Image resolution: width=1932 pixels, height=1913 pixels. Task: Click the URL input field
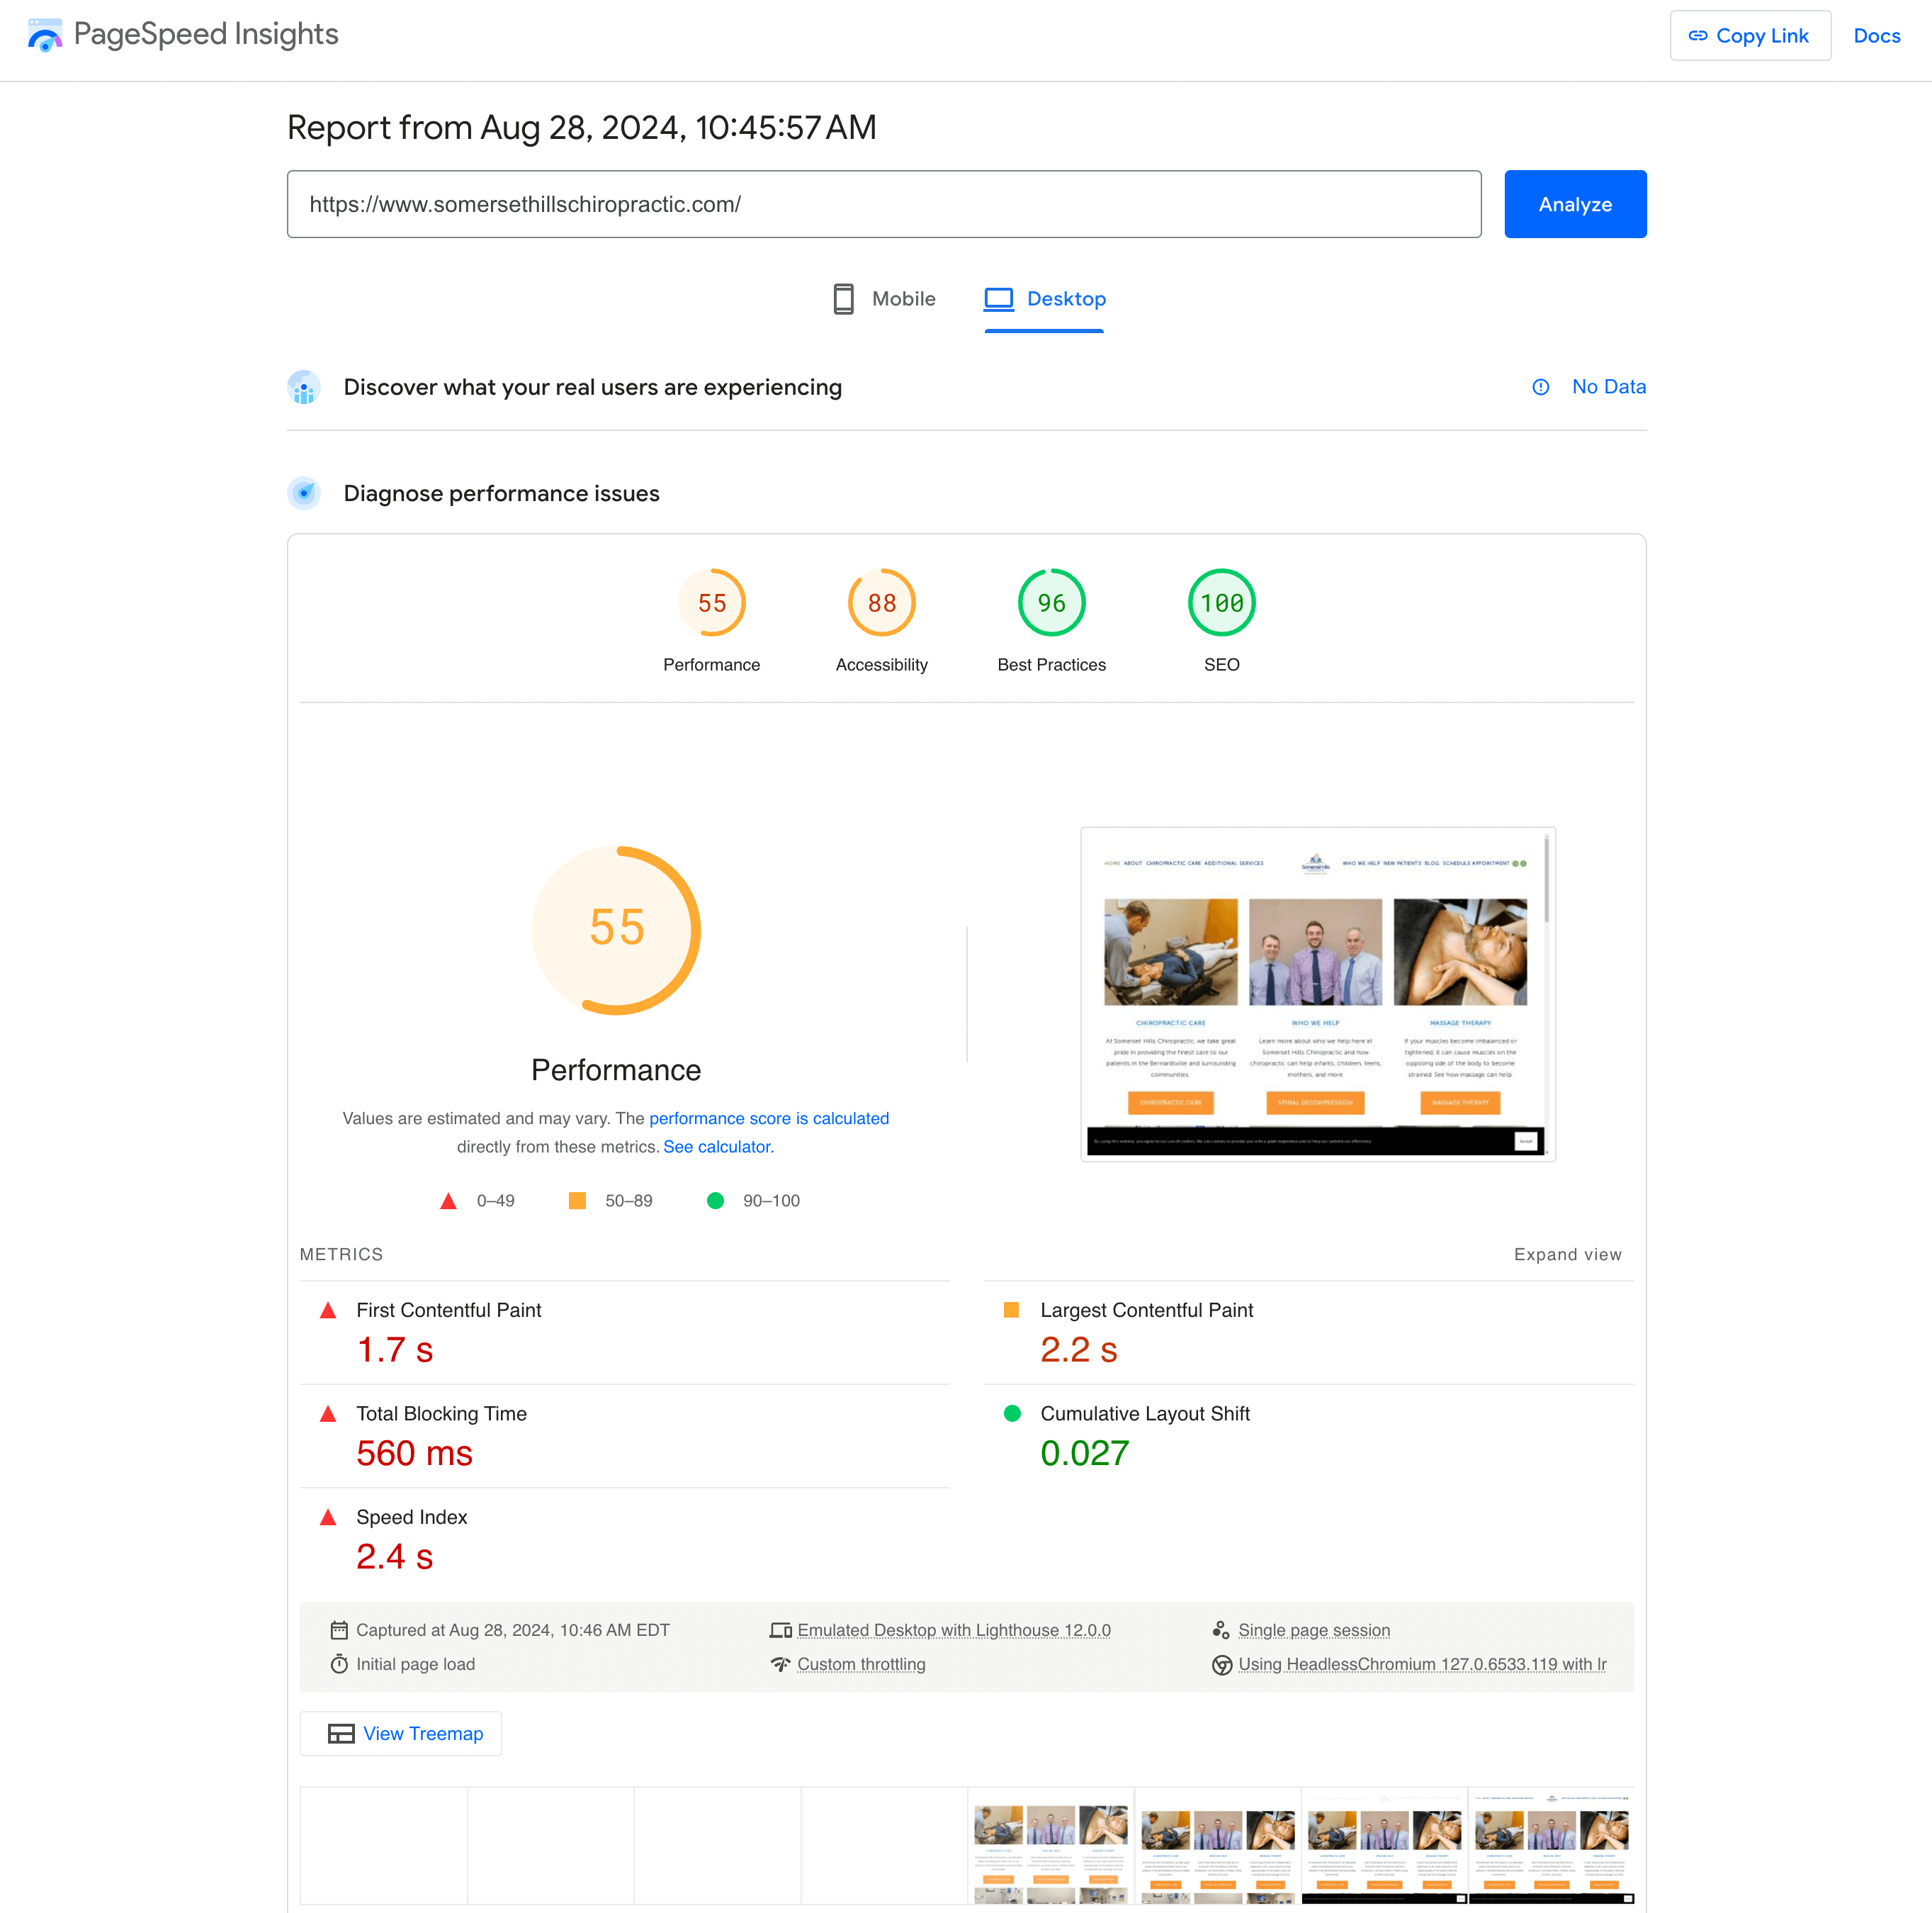(x=884, y=204)
